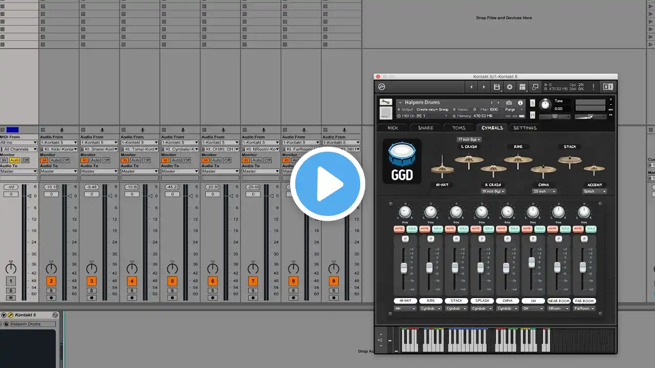Click the exclamation warning icon in Kontakt
This screenshot has height=368, width=655.
point(594,87)
